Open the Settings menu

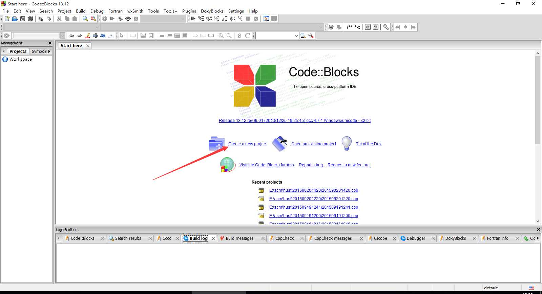[x=236, y=11]
